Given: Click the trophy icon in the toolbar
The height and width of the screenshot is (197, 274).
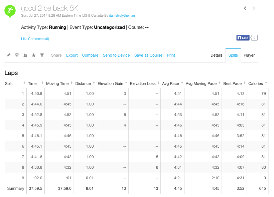Looking at the screenshot, I should [42, 55].
